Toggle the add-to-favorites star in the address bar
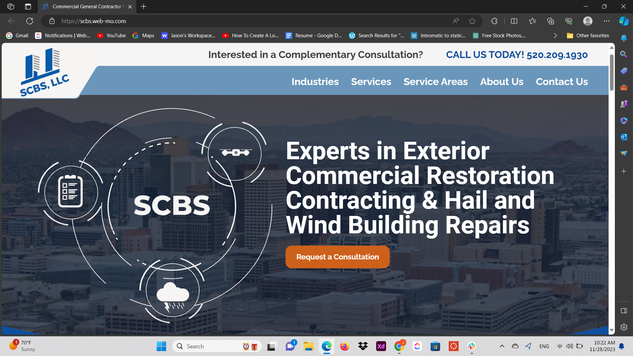 coord(472,21)
